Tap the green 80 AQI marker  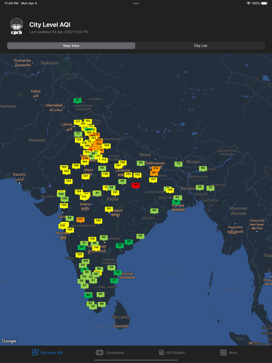tap(99, 269)
